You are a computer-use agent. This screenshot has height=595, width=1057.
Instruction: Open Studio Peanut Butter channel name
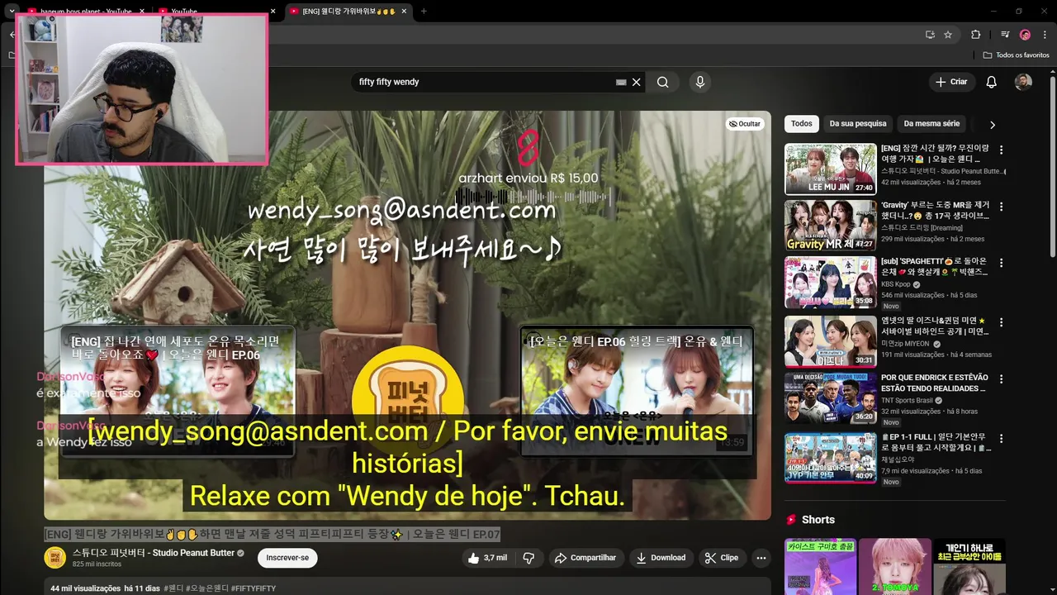tap(153, 553)
